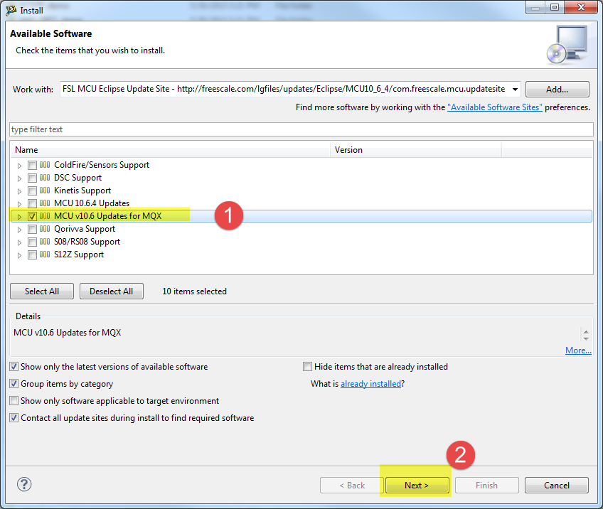This screenshot has height=509, width=603.
Task: Check the DSC Support checkbox
Action: pyautogui.click(x=32, y=178)
